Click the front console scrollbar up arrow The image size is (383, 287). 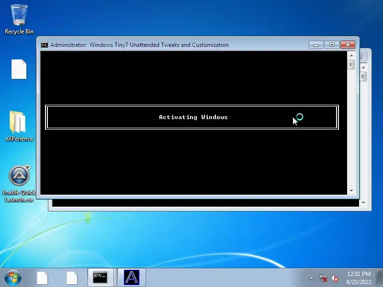pos(351,55)
